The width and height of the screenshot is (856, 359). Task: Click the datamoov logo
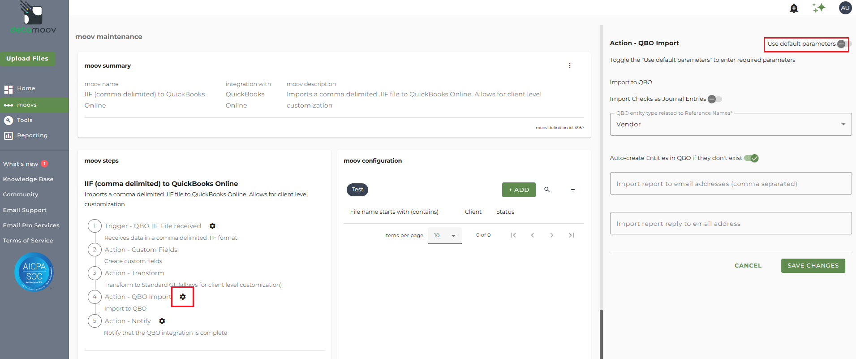pyautogui.click(x=33, y=18)
